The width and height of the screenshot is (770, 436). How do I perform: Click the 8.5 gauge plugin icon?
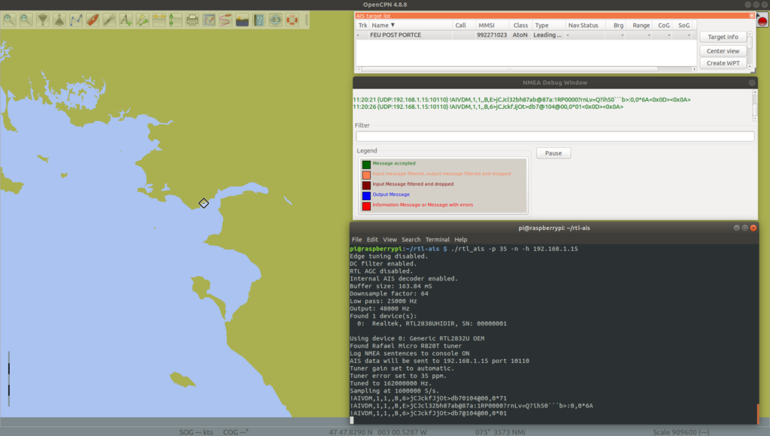(275, 20)
